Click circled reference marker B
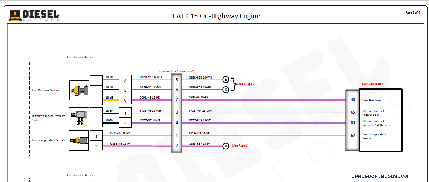Image resolution: width=429 pixels, height=182 pixels. [x=226, y=80]
